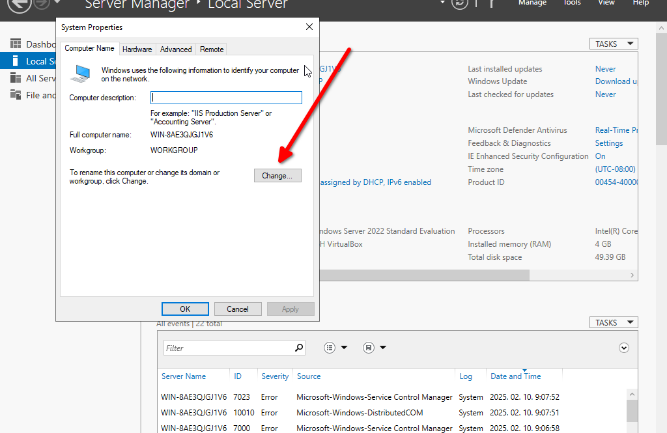Select the All Servers sidebar icon
Viewport: 667px width, 433px height.
16,78
